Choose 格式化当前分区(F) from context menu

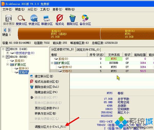pos(47,82)
